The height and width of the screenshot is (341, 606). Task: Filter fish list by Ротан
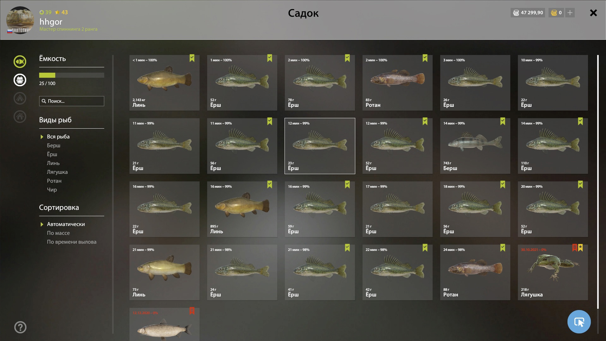coord(54,181)
